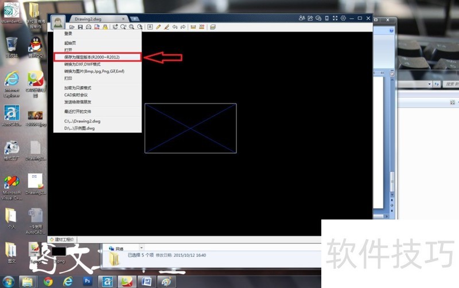Image resolution: width=459 pixels, height=288 pixels.
Task: Close the Drawing2.dwg tab with its x
Action: [x=123, y=19]
